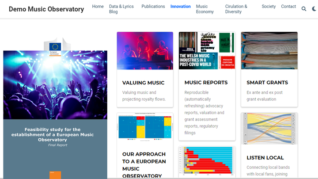This screenshot has width=318, height=179.
Task: Select the Innovation nav item
Action: [180, 7]
